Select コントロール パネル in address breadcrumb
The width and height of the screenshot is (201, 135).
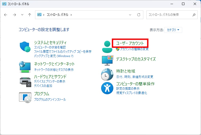[57, 15]
